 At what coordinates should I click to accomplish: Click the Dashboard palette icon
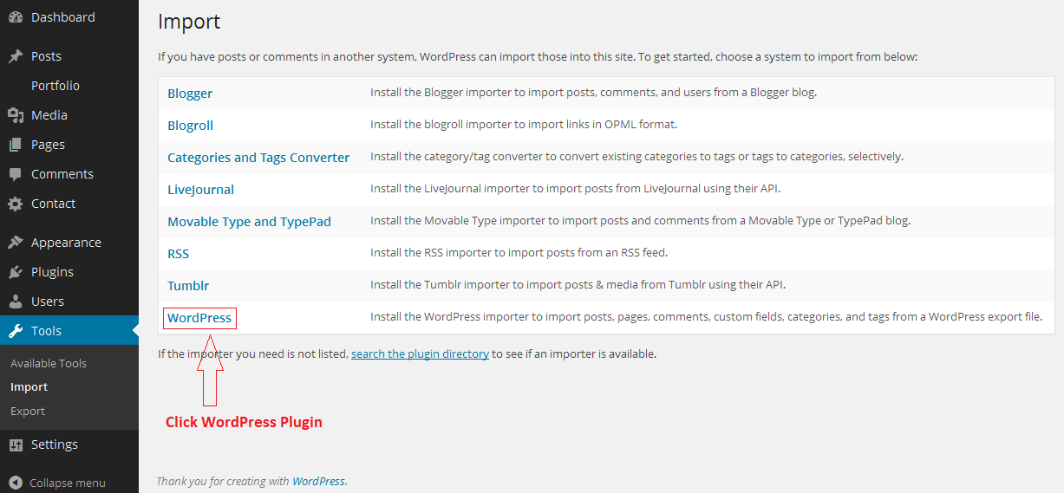(x=15, y=17)
